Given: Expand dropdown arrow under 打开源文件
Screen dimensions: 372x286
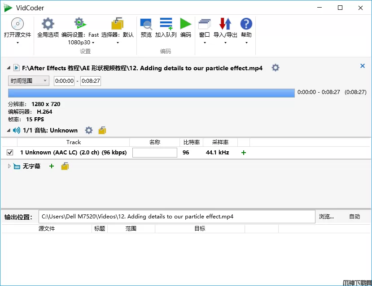Looking at the screenshot, I should click(x=18, y=43).
